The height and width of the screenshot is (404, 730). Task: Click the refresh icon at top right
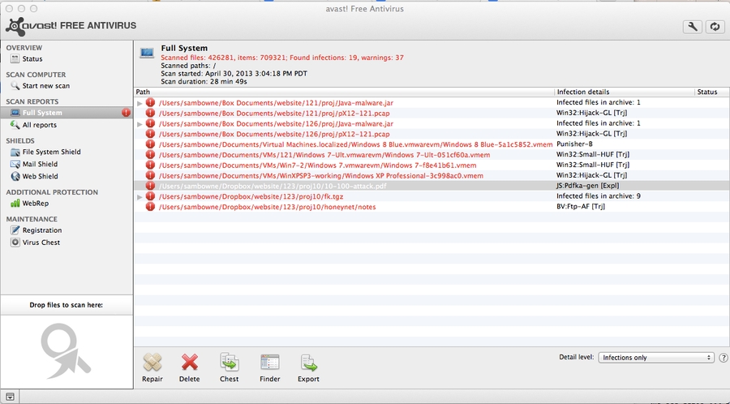click(715, 27)
